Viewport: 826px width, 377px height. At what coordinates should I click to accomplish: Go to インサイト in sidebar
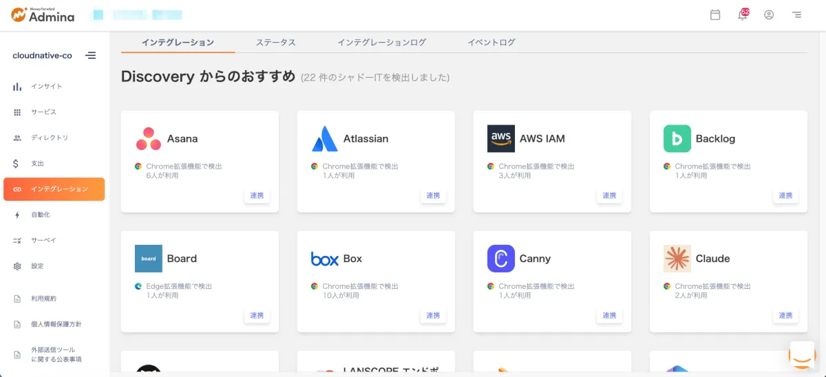click(x=46, y=87)
